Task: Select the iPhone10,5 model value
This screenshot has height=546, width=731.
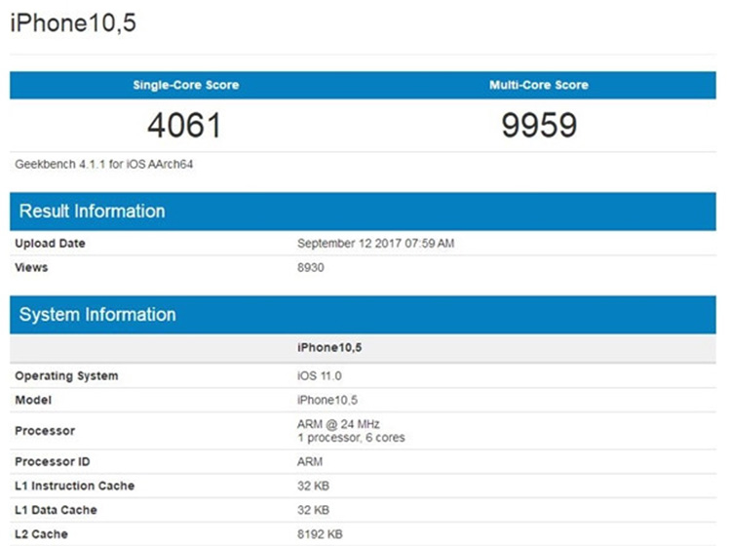Action: pyautogui.click(x=327, y=400)
